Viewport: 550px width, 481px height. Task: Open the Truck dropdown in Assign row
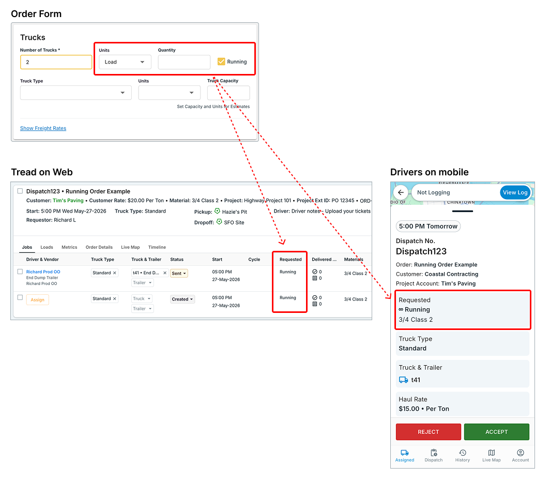[142, 299]
